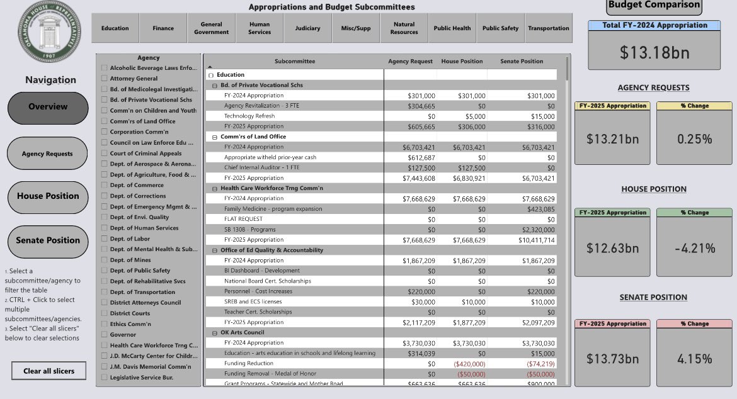
Task: Filter by the Public Health subcommittee
Action: pyautogui.click(x=452, y=28)
